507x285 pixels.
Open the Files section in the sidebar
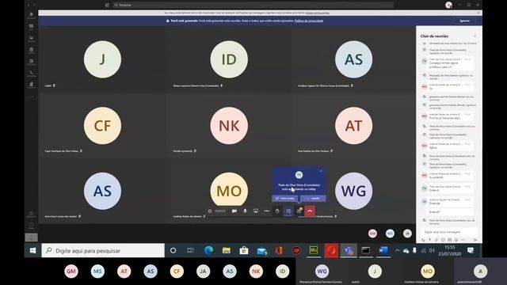click(32, 85)
